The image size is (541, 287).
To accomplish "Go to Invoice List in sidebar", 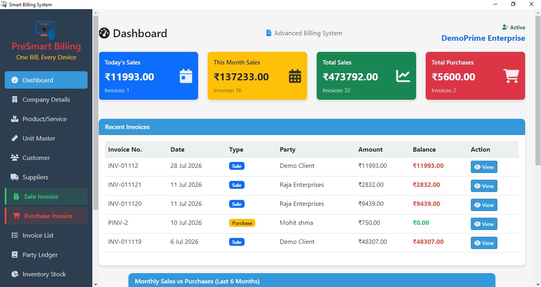I will point(46,235).
